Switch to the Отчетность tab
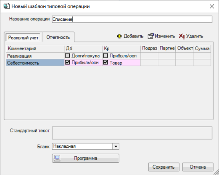 (58, 37)
